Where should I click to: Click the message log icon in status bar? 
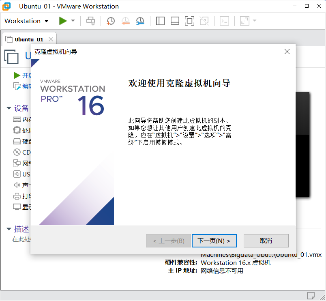(x=311, y=296)
